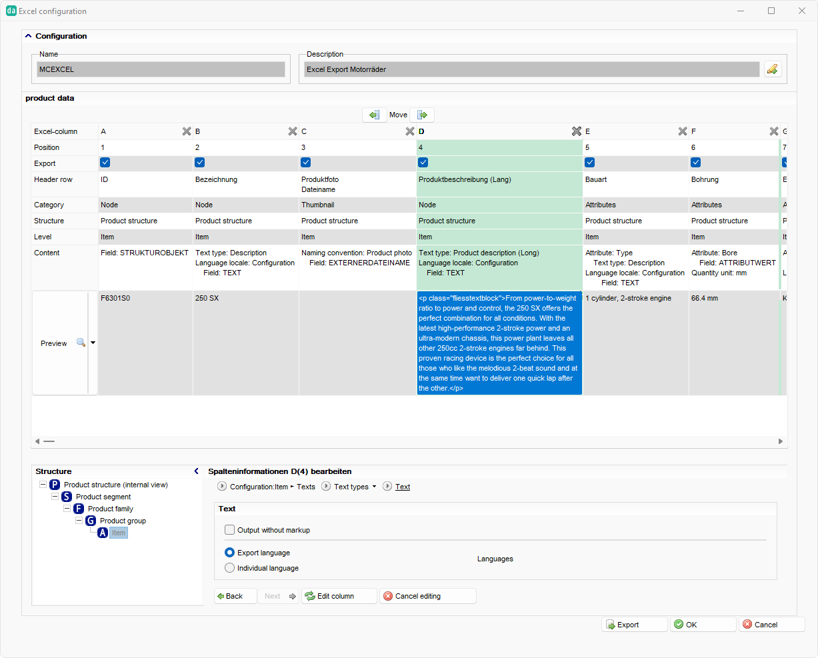
Task: Click header cell Produktbeschreibung (Lang)
Action: 499,184
